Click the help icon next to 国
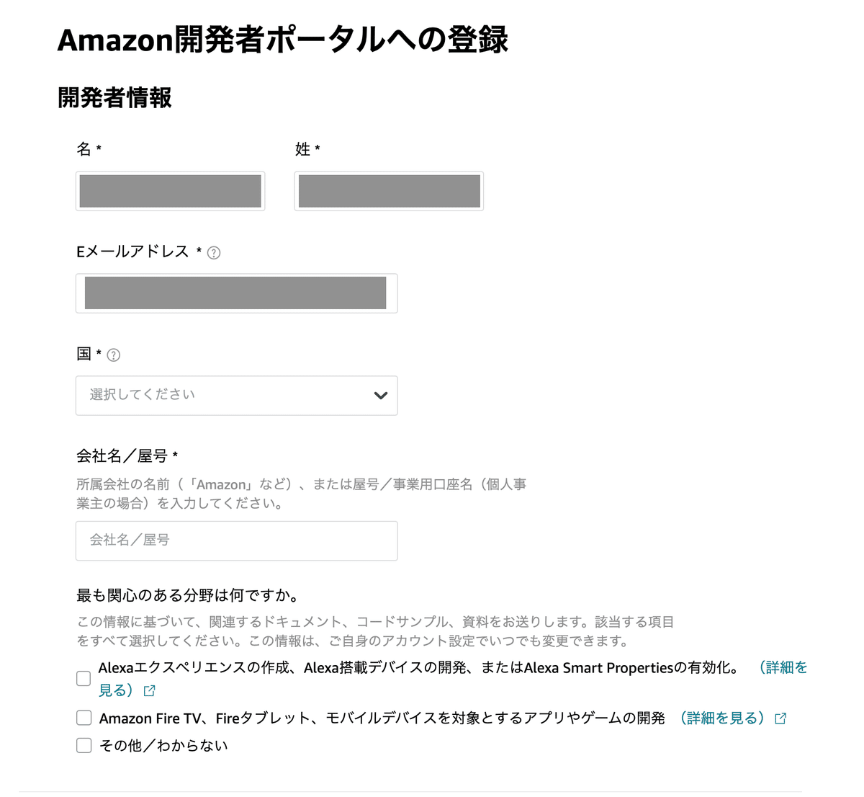The height and width of the screenshot is (797, 864). (x=114, y=355)
